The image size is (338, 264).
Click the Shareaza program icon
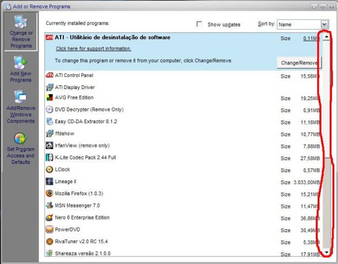click(50, 253)
